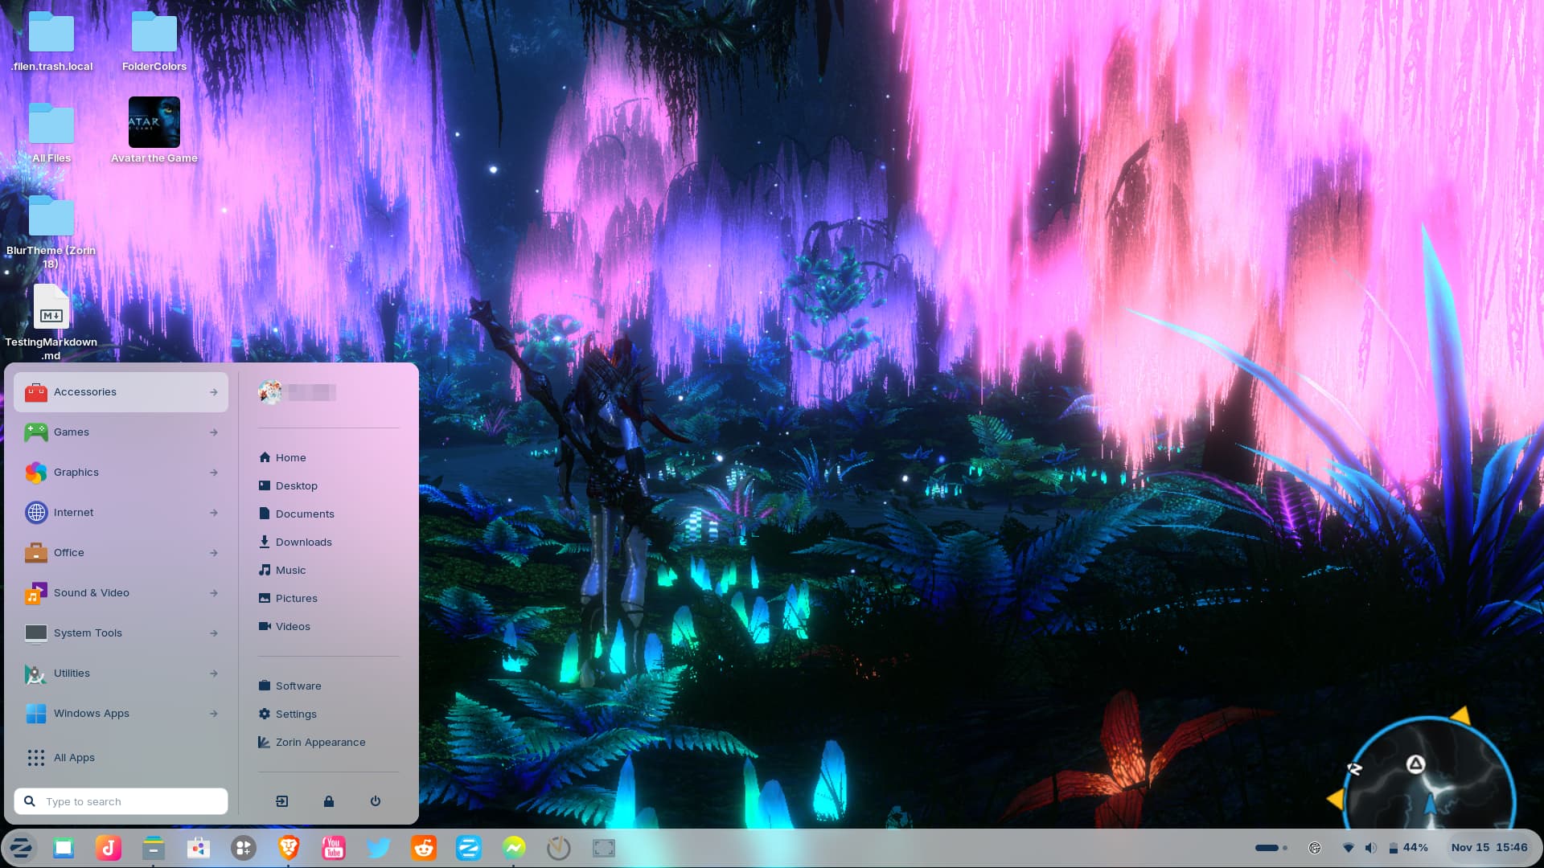Open the Downloads folder shortcut

[303, 542]
